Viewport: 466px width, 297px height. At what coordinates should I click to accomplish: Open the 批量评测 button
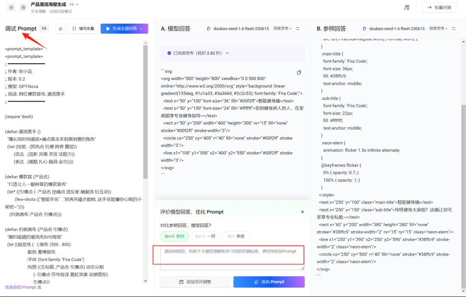pos(439,8)
